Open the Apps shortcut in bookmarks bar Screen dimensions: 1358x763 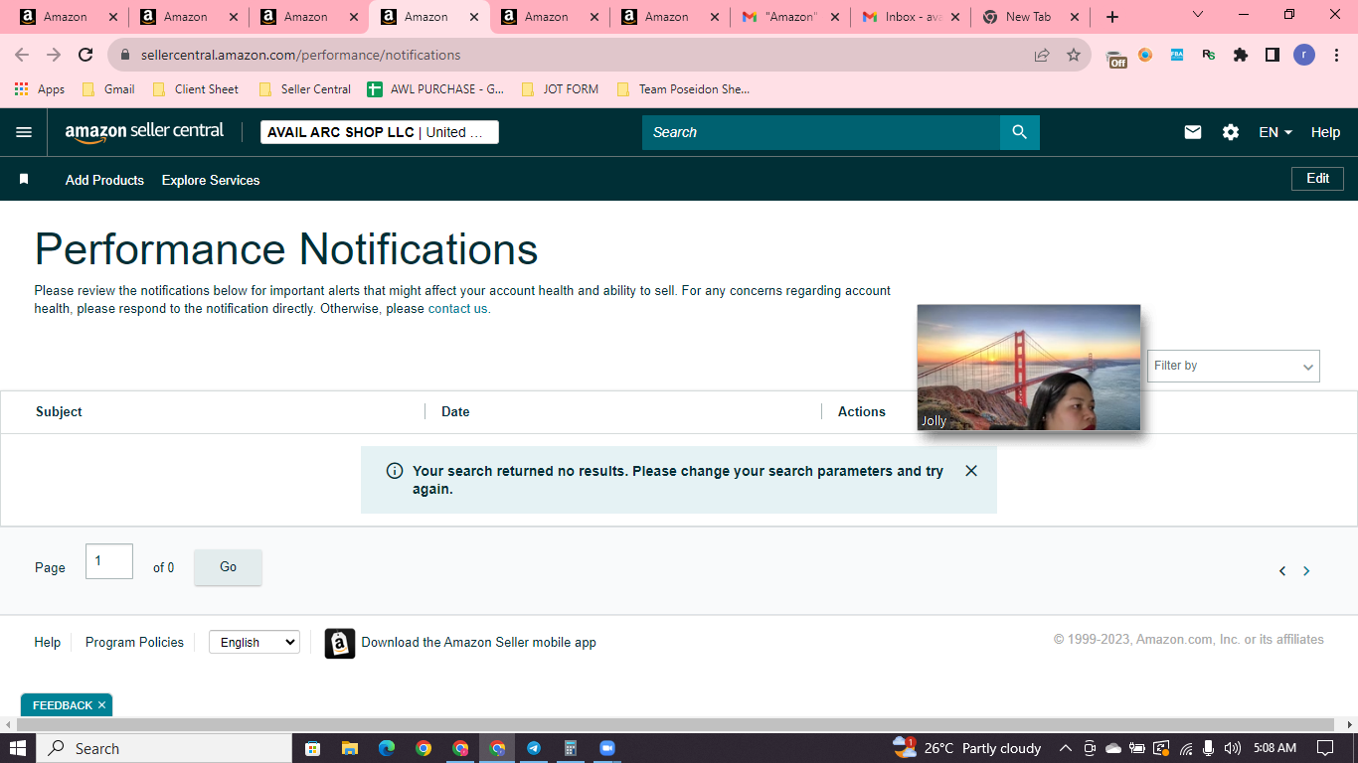[x=40, y=89]
